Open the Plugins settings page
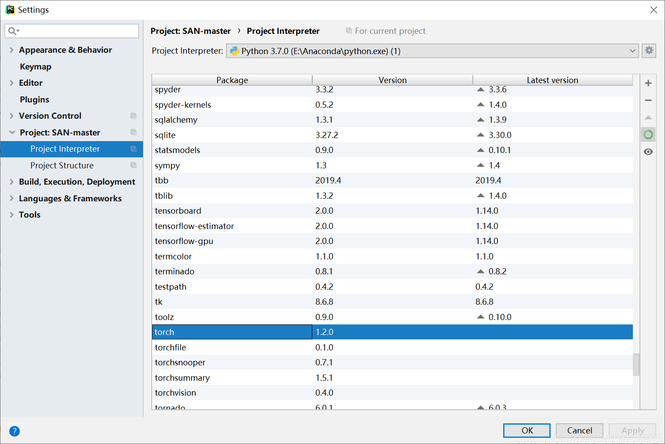The height and width of the screenshot is (444, 665). (x=34, y=99)
